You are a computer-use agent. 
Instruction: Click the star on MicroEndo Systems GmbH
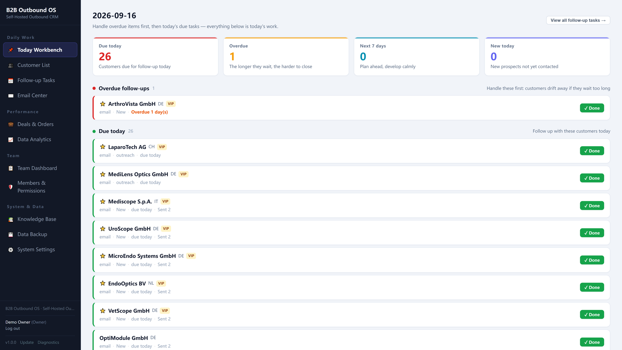point(103,256)
